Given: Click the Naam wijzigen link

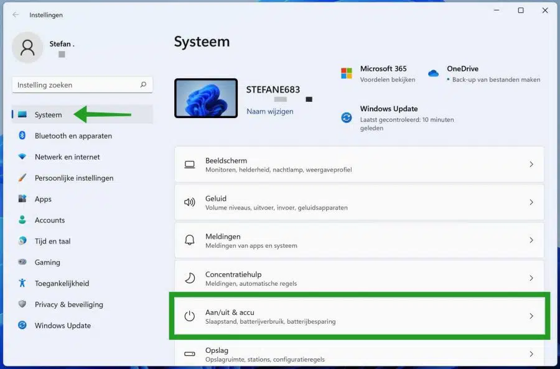Looking at the screenshot, I should click(x=270, y=111).
